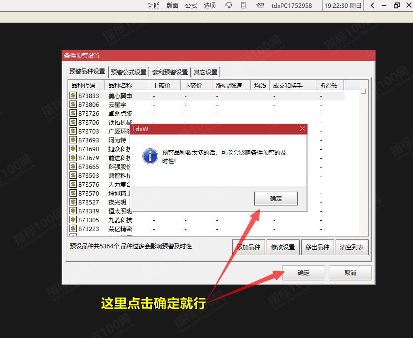
Task: Click 确定 in the 条件预警设置 dialog
Action: pos(304,273)
